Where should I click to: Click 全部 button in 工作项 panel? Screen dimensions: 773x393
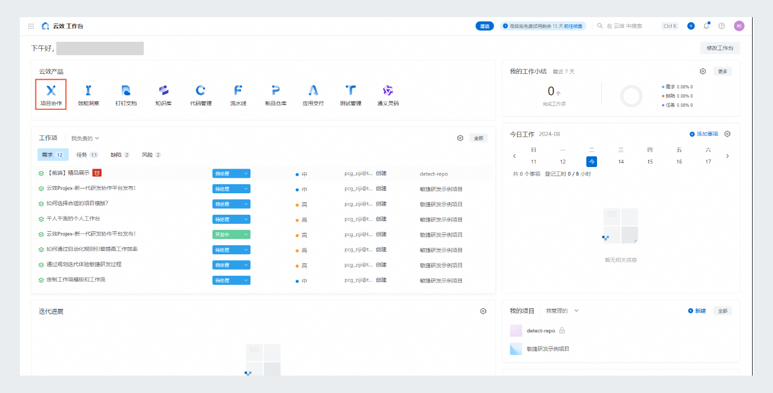pyautogui.click(x=477, y=138)
